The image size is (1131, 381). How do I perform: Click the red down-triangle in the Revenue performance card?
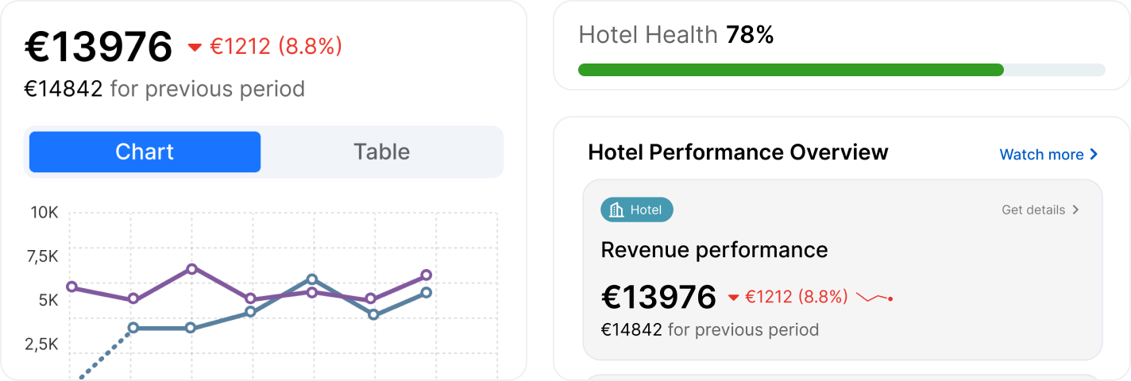point(734,298)
